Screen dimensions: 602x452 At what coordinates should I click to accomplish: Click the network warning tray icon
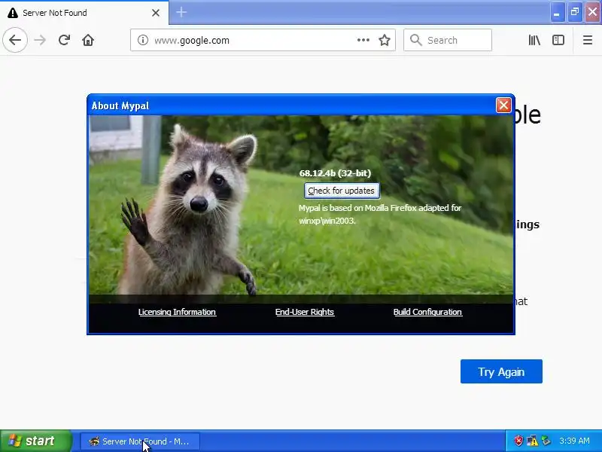click(x=532, y=441)
